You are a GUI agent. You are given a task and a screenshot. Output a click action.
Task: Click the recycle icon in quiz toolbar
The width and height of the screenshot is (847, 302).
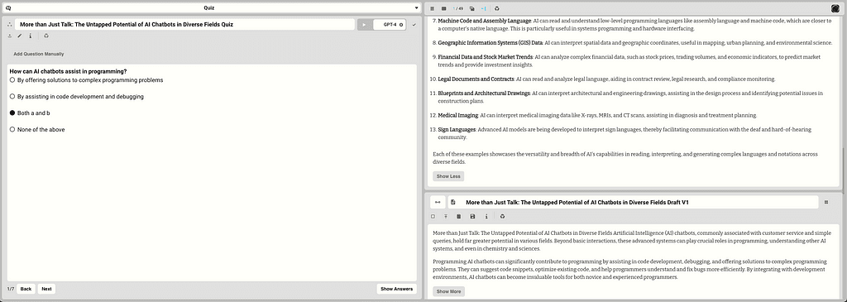coord(46,36)
